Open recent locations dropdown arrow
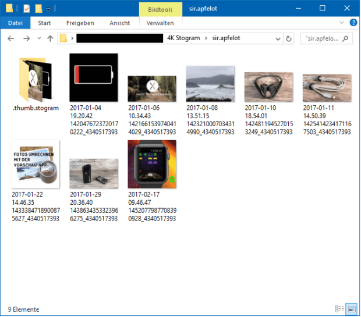361x317 pixels. (x=38, y=38)
